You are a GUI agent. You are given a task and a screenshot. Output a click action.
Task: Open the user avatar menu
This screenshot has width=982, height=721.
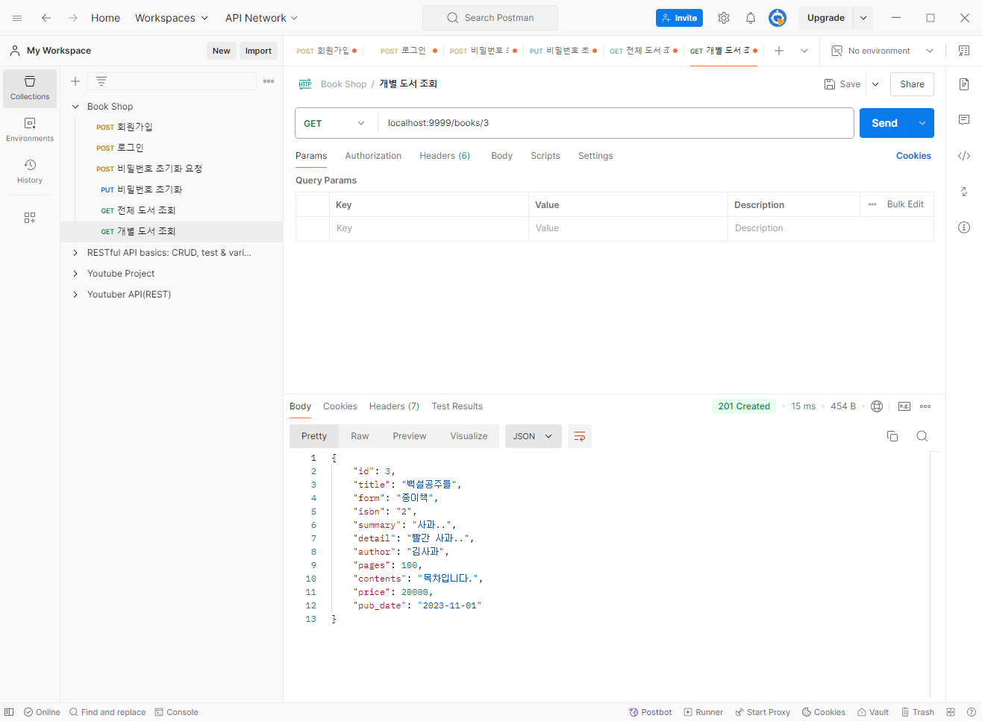[778, 18]
